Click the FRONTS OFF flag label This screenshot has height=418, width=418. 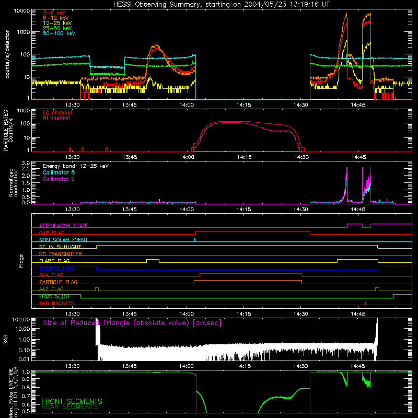click(55, 296)
